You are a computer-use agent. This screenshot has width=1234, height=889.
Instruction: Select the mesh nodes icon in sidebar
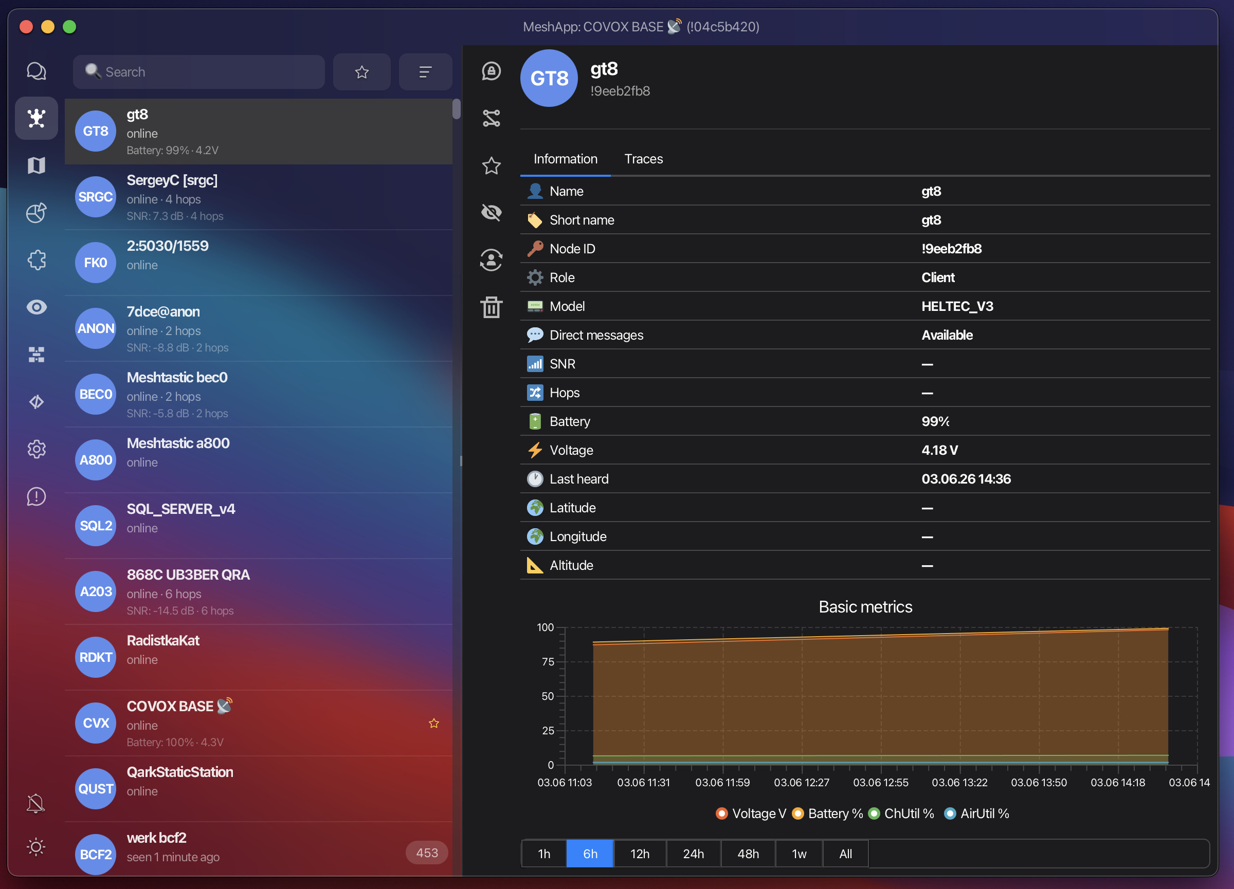pos(37,118)
